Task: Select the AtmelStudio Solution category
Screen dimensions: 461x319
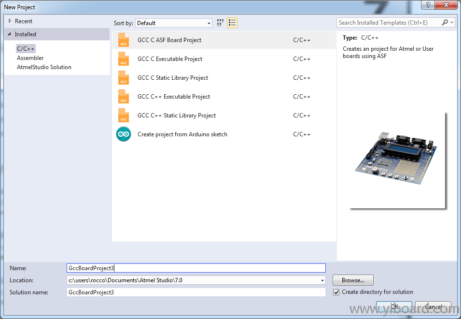Action: 44,67
